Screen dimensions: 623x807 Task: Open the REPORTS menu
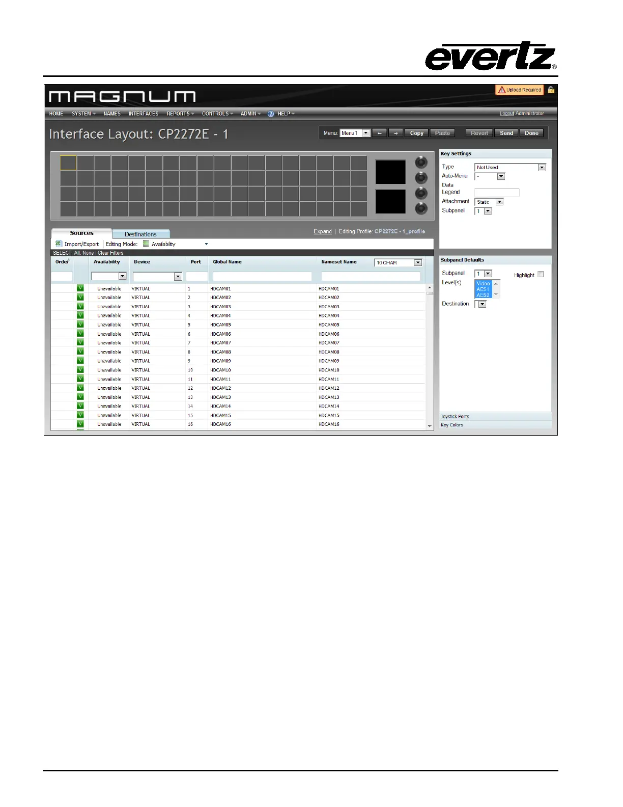pos(180,114)
